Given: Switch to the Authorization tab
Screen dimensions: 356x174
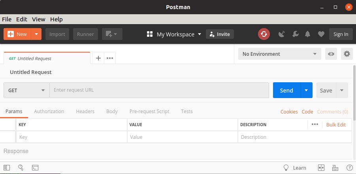Looking at the screenshot, I should click(x=49, y=111).
